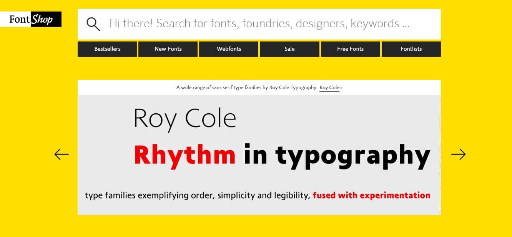Click the Roy Cole typography banner image
This screenshot has width=512, height=237.
click(x=259, y=155)
